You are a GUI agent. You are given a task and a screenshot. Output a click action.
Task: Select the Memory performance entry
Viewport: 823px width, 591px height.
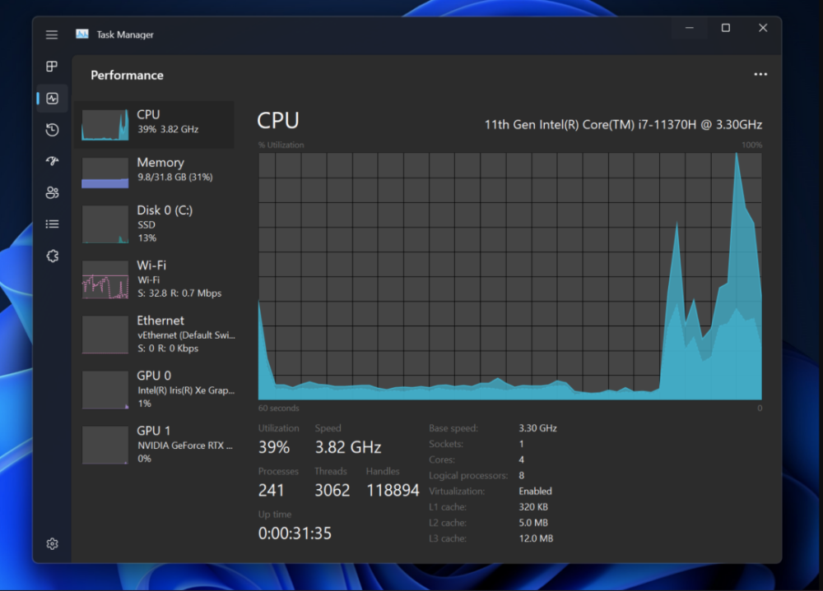(156, 172)
